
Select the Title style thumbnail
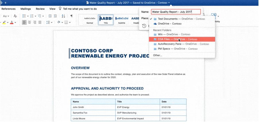pyautogui.click(x=106, y=20)
